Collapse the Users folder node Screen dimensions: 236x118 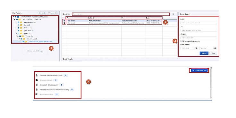click(16, 33)
